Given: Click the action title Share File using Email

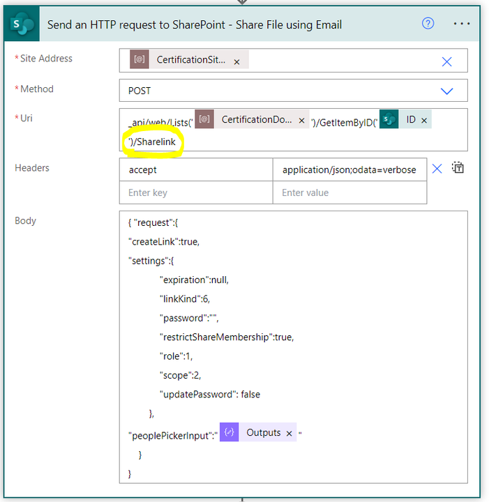Looking at the screenshot, I should 195,24.
